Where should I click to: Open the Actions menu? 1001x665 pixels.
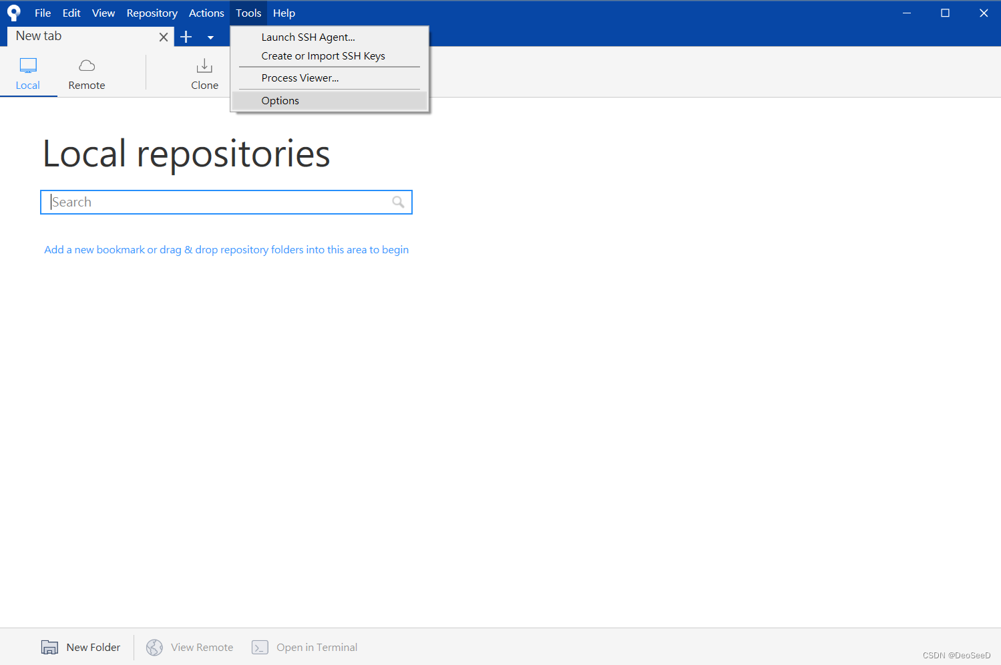coord(206,13)
